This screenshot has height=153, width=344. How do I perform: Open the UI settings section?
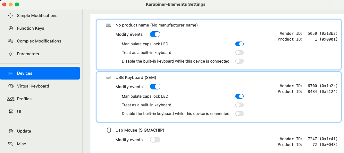click(x=40, y=112)
